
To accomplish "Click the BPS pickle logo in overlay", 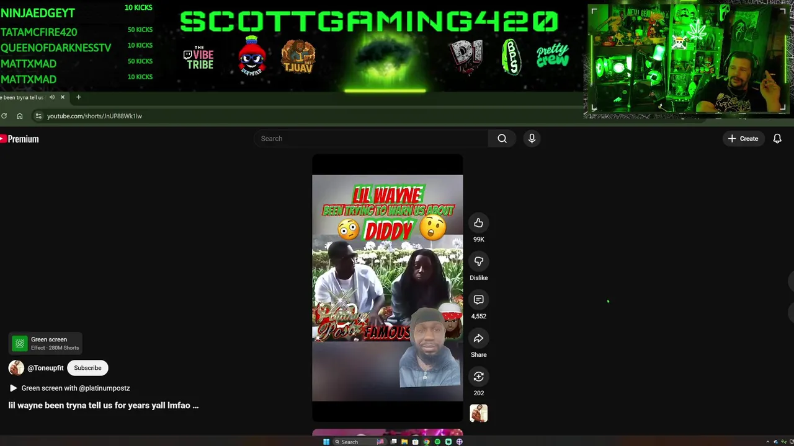I will tap(511, 57).
